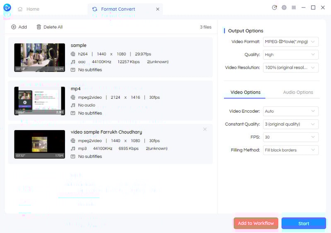Click the 'mp4' file name
This screenshot has height=233, width=331.
[75, 89]
